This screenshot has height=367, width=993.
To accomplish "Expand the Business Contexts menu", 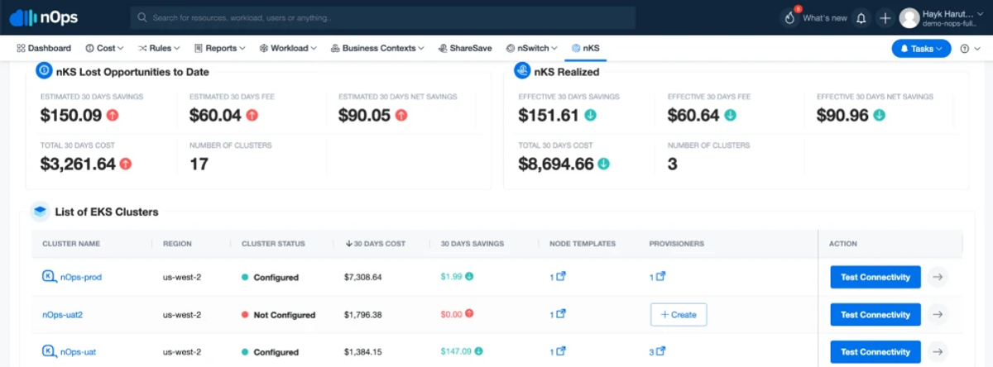I will pos(377,49).
